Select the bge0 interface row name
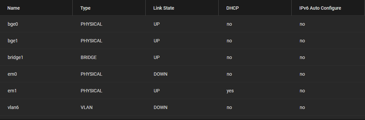This screenshot has width=365, height=120. click(x=13, y=24)
